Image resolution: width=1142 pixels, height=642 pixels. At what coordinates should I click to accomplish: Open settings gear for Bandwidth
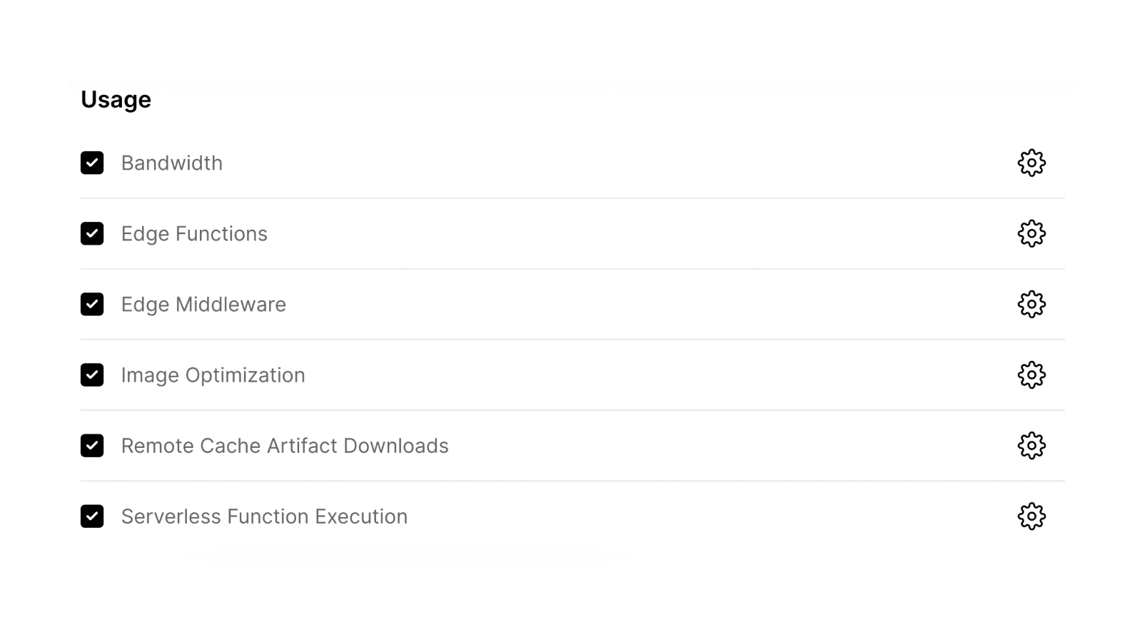pos(1031,163)
